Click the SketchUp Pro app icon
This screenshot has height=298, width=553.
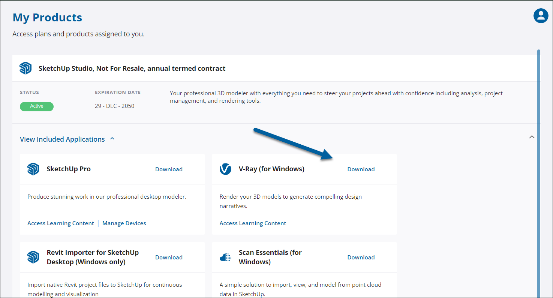[33, 169]
